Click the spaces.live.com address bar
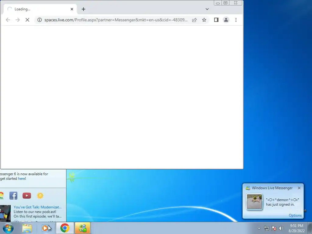312x234 pixels. [x=116, y=20]
